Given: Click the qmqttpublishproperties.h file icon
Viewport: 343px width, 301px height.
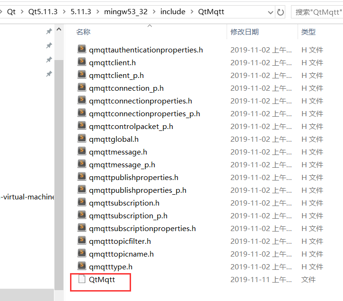Looking at the screenshot, I should point(82,177).
